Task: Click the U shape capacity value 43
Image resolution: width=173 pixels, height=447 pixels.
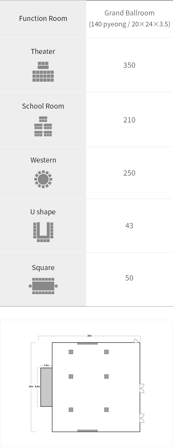Action: click(129, 225)
